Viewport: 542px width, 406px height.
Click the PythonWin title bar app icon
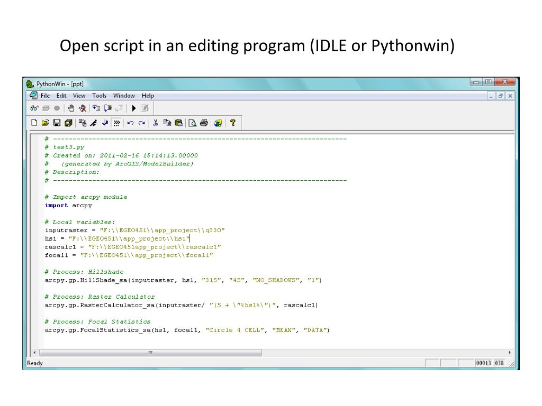[x=30, y=84]
